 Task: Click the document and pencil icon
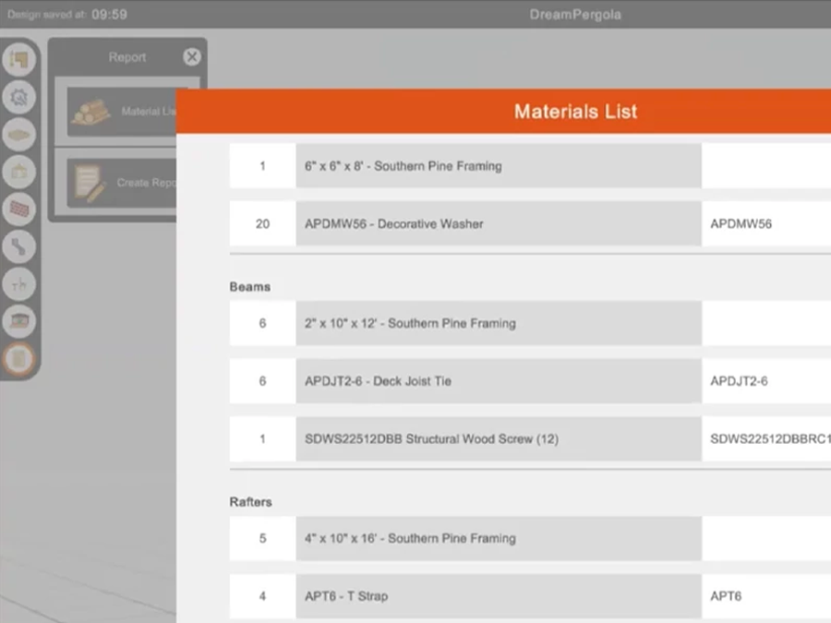90,183
